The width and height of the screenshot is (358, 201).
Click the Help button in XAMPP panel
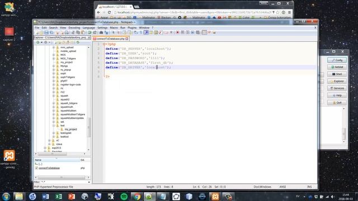337,95
